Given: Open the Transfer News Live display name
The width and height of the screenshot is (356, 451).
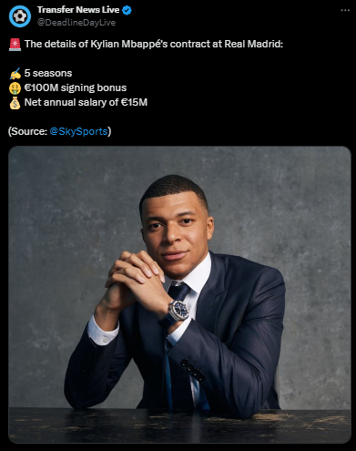Looking at the screenshot, I should coord(78,10).
